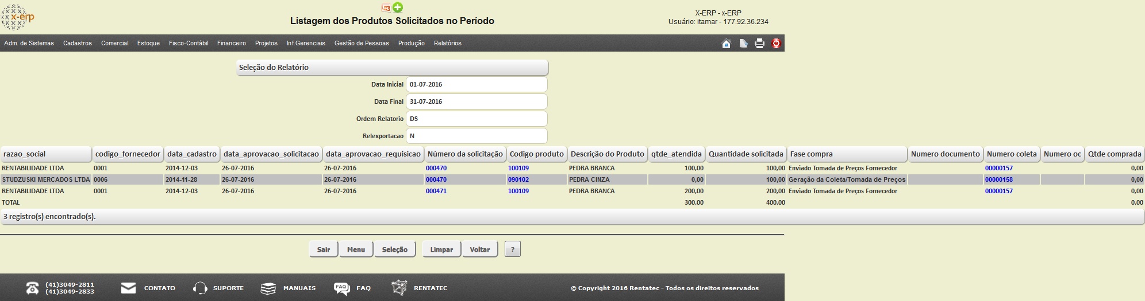Open the Comercial menu

coord(115,43)
